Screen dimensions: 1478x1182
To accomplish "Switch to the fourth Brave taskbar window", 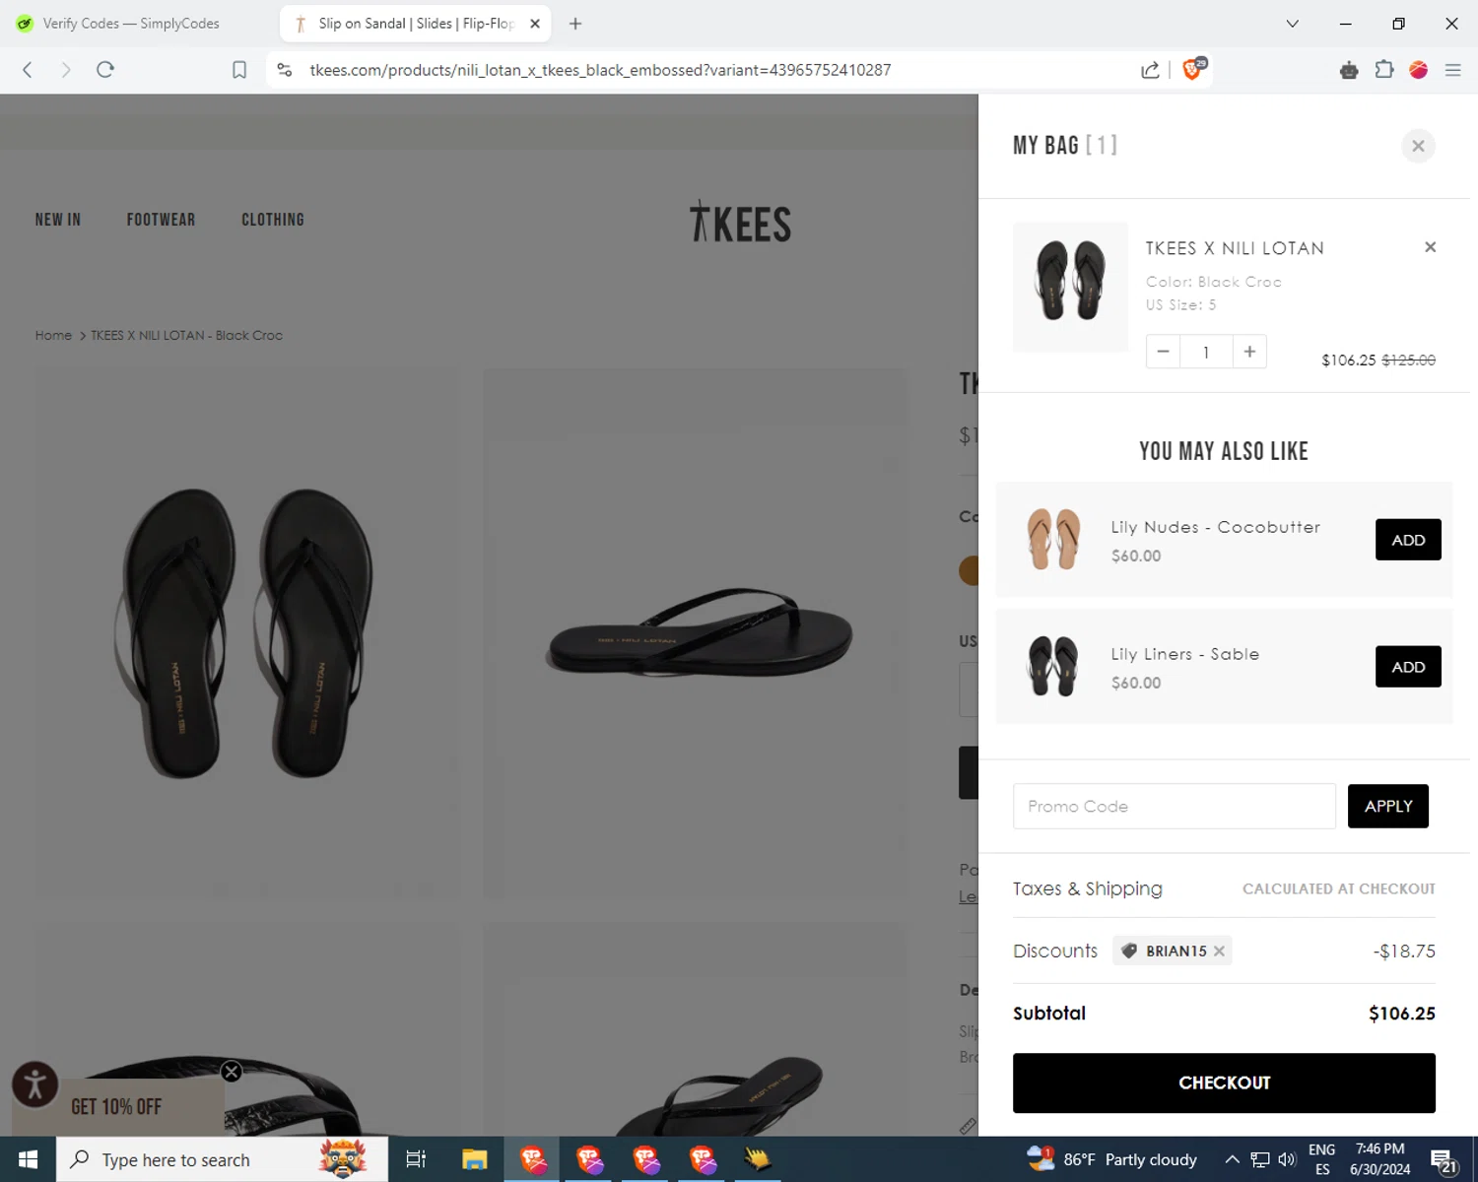I will (703, 1159).
